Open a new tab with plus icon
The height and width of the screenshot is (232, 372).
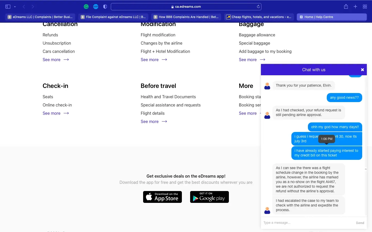(355, 7)
